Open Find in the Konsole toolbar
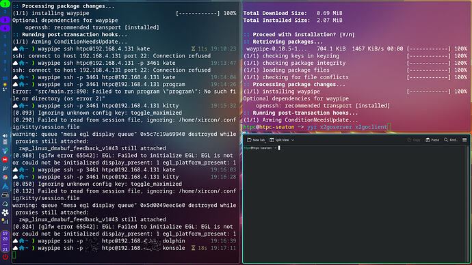The image size is (472, 265). pyautogui.click(x=451, y=140)
